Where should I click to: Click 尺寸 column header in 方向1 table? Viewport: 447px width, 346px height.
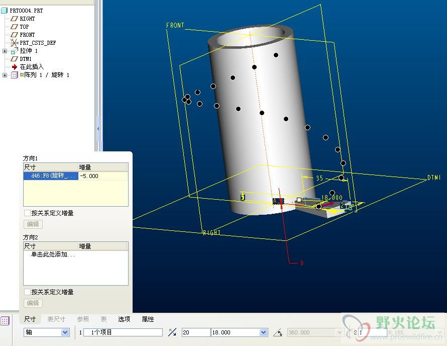click(x=51, y=167)
